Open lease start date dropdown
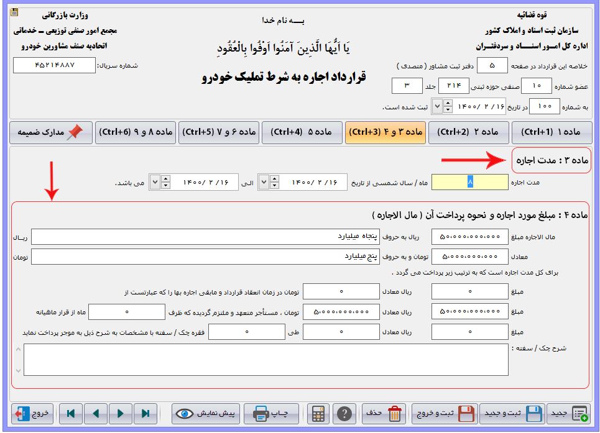 click(x=264, y=182)
